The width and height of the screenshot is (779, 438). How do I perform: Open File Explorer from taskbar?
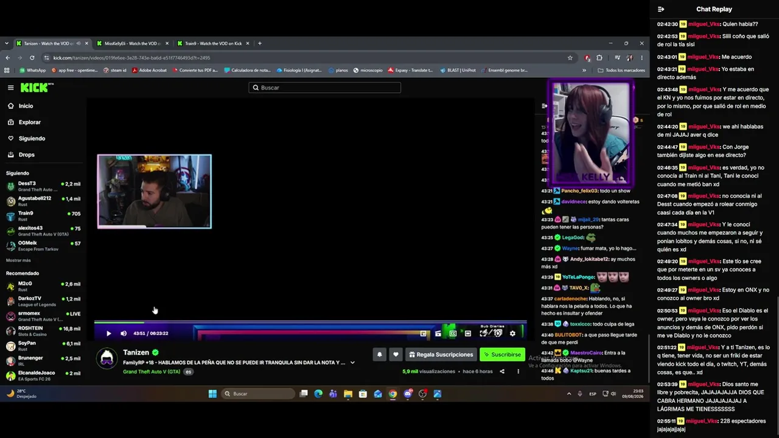[x=348, y=394]
